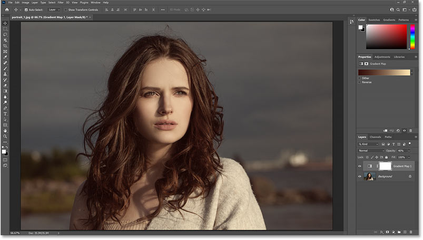The image size is (423, 240).
Task: Select the Clone Stamp tool
Action: (5, 74)
